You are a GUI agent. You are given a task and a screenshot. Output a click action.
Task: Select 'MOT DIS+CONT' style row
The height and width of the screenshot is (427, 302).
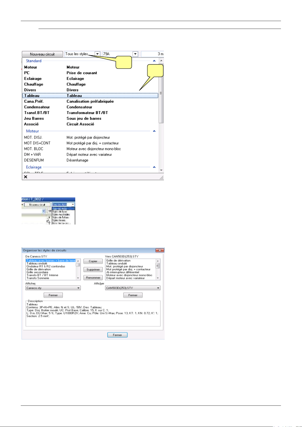pyautogui.click(x=90, y=143)
